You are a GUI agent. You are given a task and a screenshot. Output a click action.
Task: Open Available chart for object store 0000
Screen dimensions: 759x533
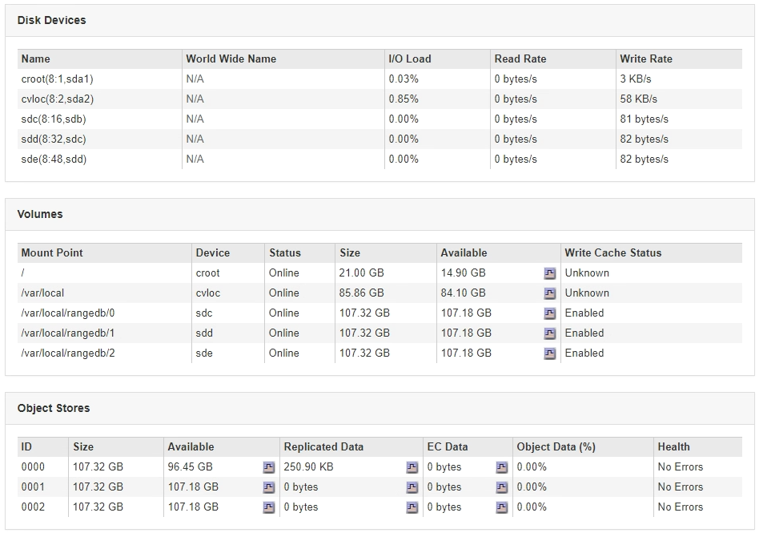(x=269, y=467)
